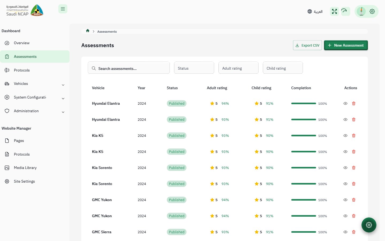The height and width of the screenshot is (241, 385).
Task: Toggle the sidebar with the hamburger icon
Action: click(x=63, y=9)
